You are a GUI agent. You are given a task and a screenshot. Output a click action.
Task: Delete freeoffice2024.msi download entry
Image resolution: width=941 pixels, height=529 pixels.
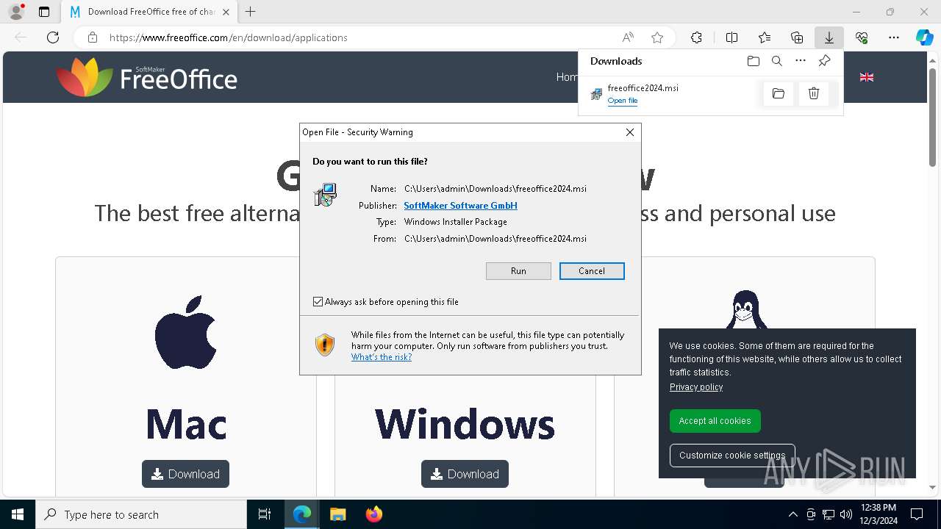tap(814, 93)
